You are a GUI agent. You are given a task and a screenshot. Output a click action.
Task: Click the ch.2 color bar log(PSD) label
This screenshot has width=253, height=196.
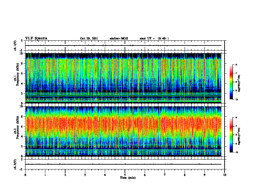(239, 136)
